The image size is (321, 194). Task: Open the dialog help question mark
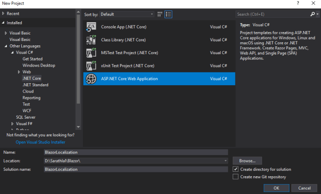[x=298, y=3]
